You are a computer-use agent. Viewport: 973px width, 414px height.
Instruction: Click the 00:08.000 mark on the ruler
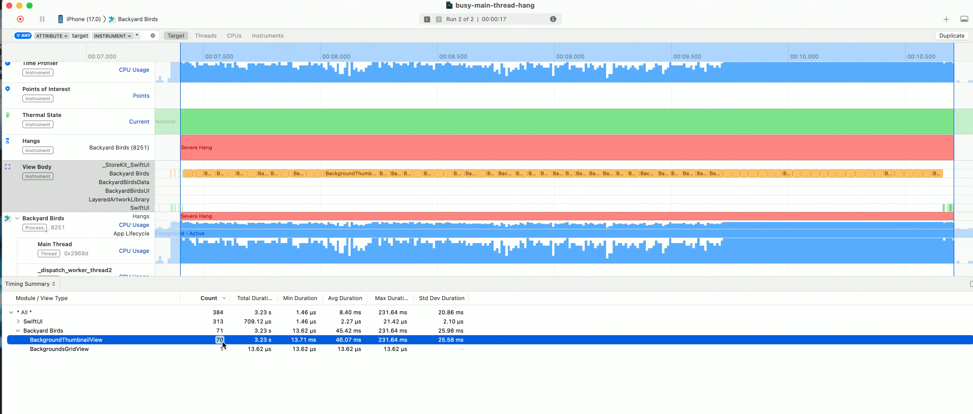(x=336, y=56)
